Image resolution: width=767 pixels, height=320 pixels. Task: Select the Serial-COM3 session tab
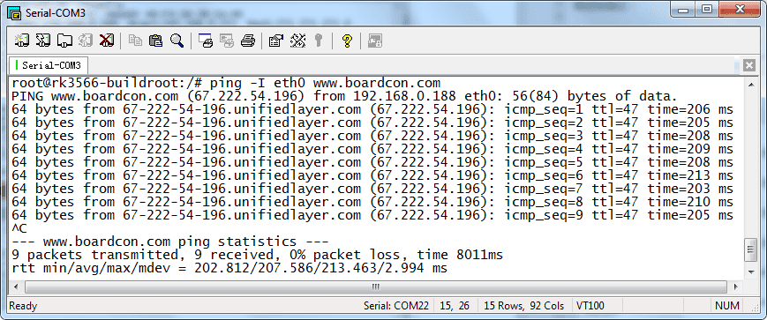(49, 65)
